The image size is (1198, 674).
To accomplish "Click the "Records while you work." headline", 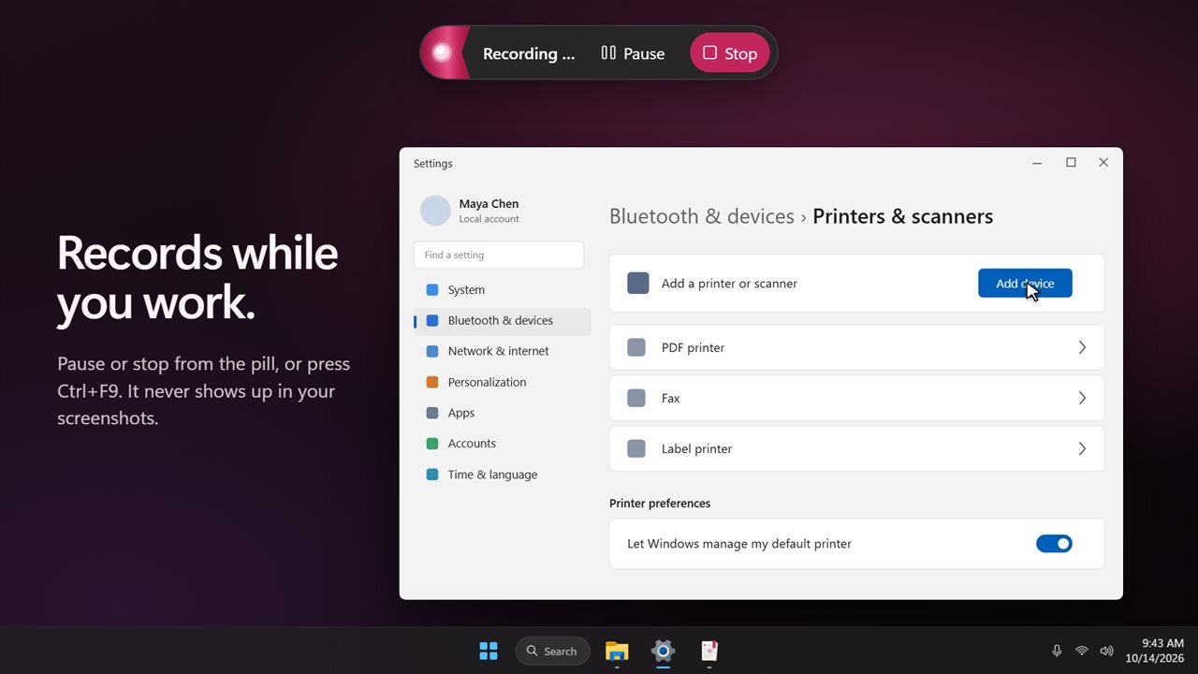I will [197, 277].
